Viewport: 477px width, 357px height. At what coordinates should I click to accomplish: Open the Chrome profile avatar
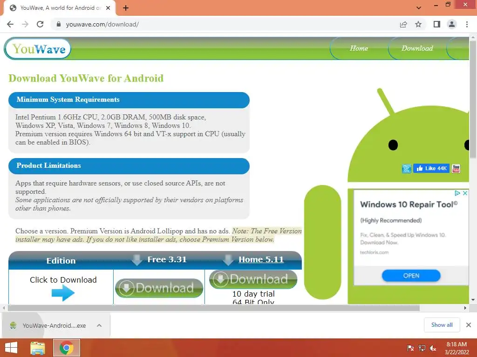click(452, 24)
